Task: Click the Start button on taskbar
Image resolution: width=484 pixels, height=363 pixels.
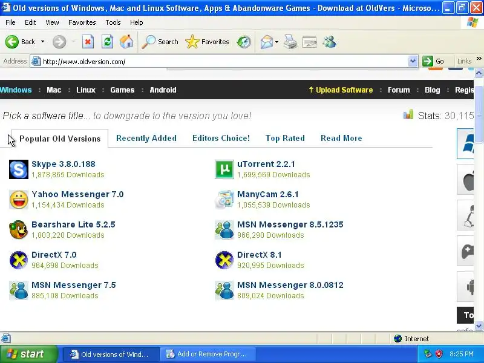Action: click(28, 354)
